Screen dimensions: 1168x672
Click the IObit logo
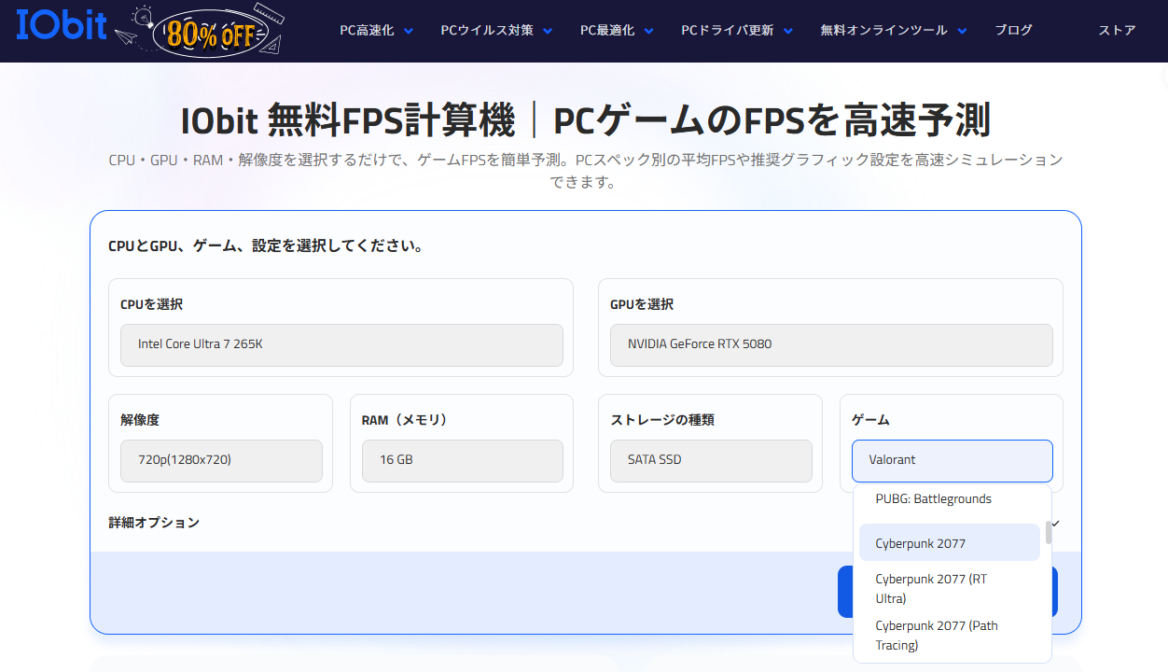[x=62, y=26]
